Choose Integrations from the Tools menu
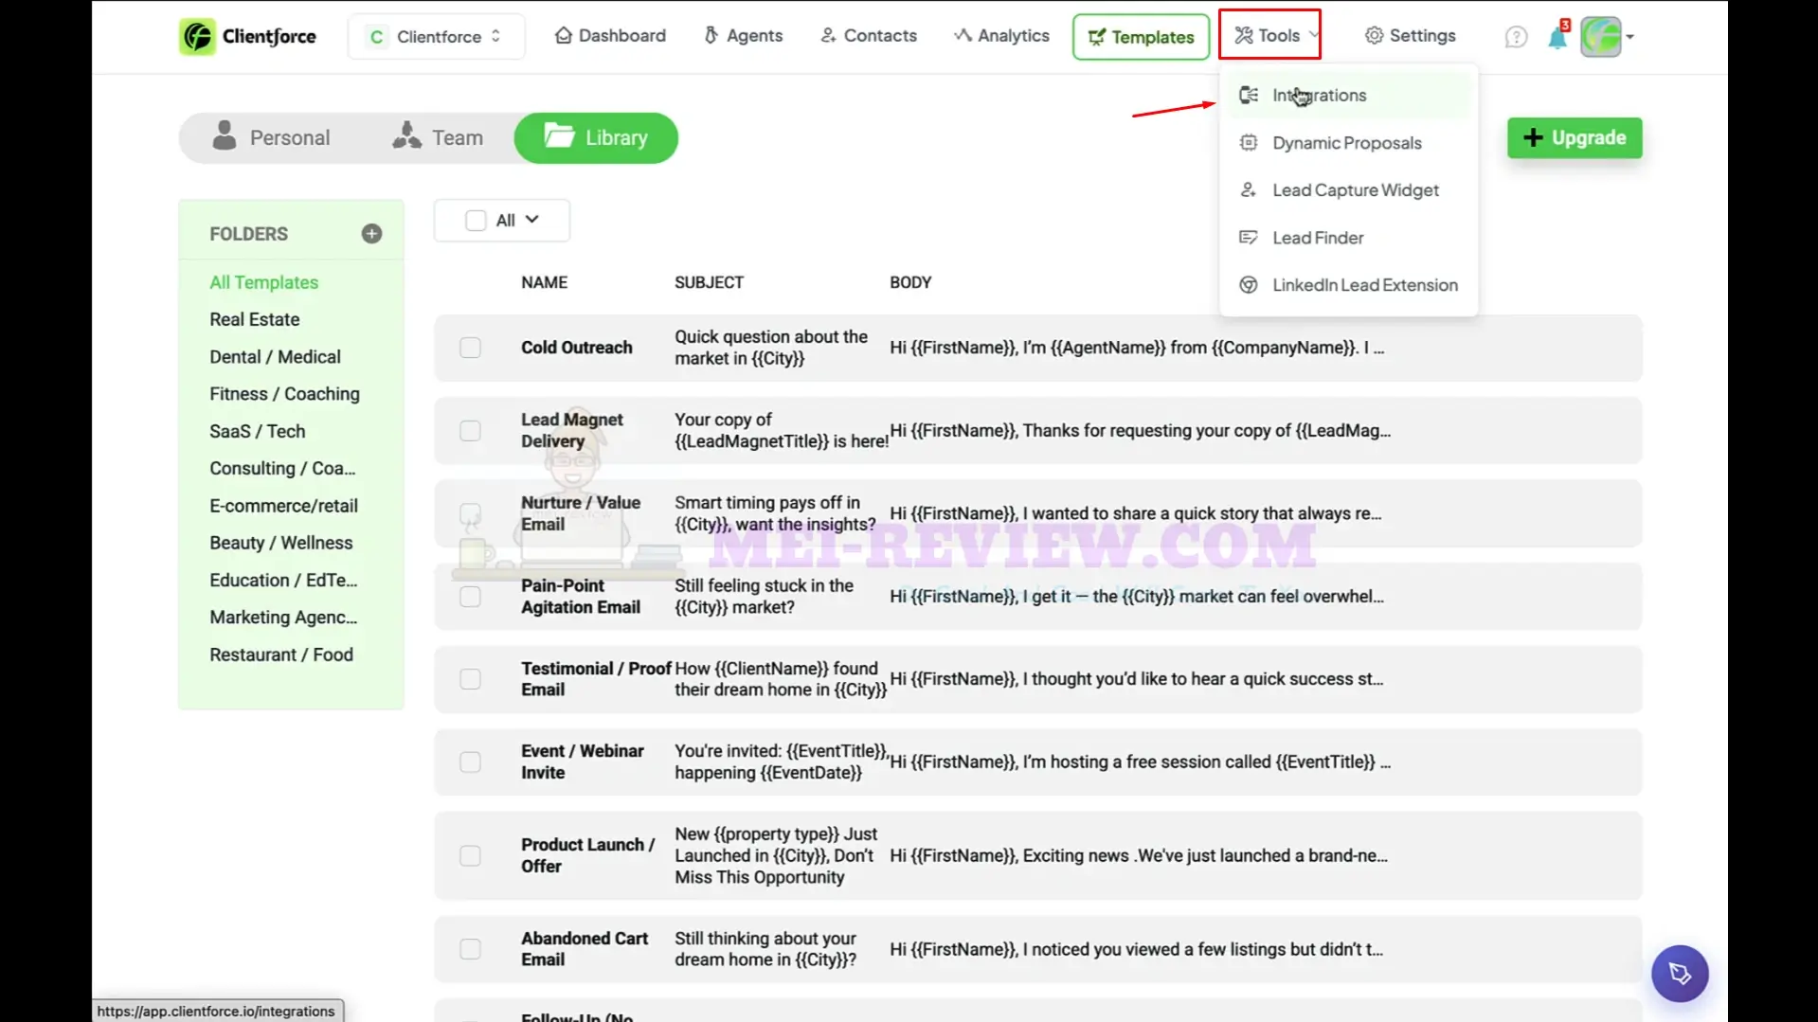Viewport: 1818px width, 1022px height. coord(1349,95)
